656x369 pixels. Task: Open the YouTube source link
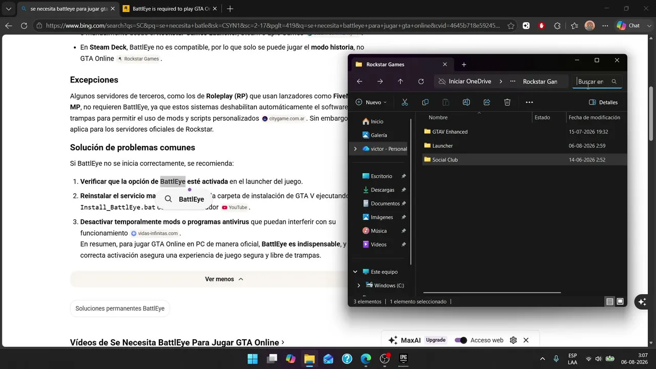tap(235, 208)
